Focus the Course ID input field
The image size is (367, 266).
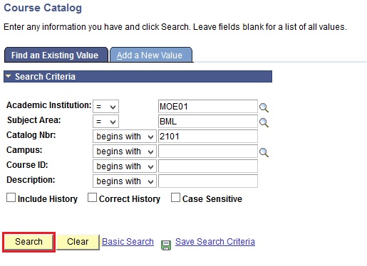(208, 166)
